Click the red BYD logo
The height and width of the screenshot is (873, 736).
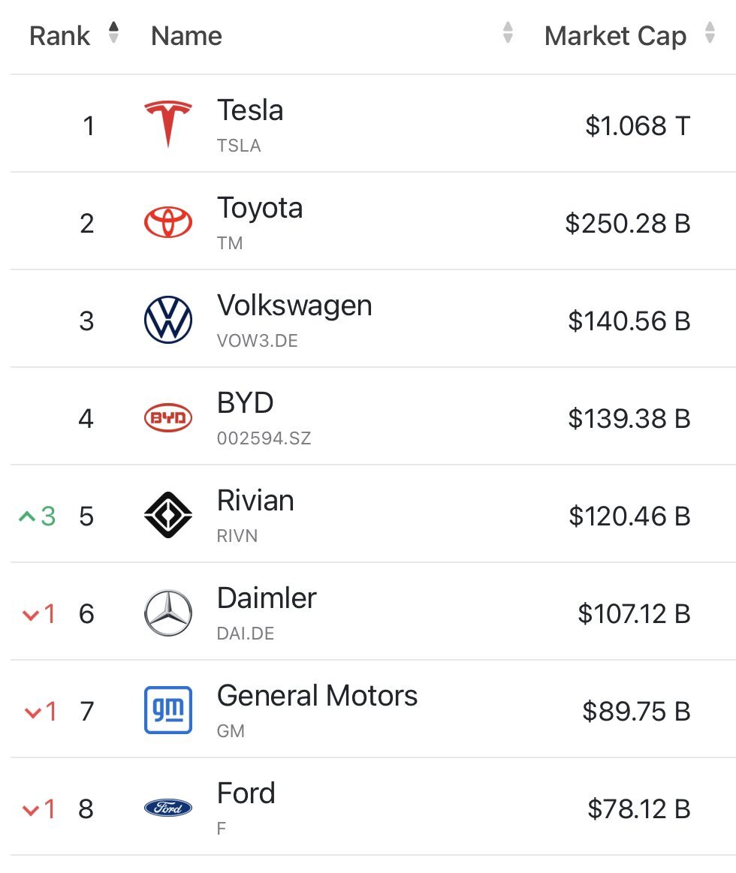tap(167, 418)
